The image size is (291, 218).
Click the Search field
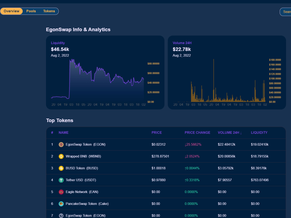(286, 12)
